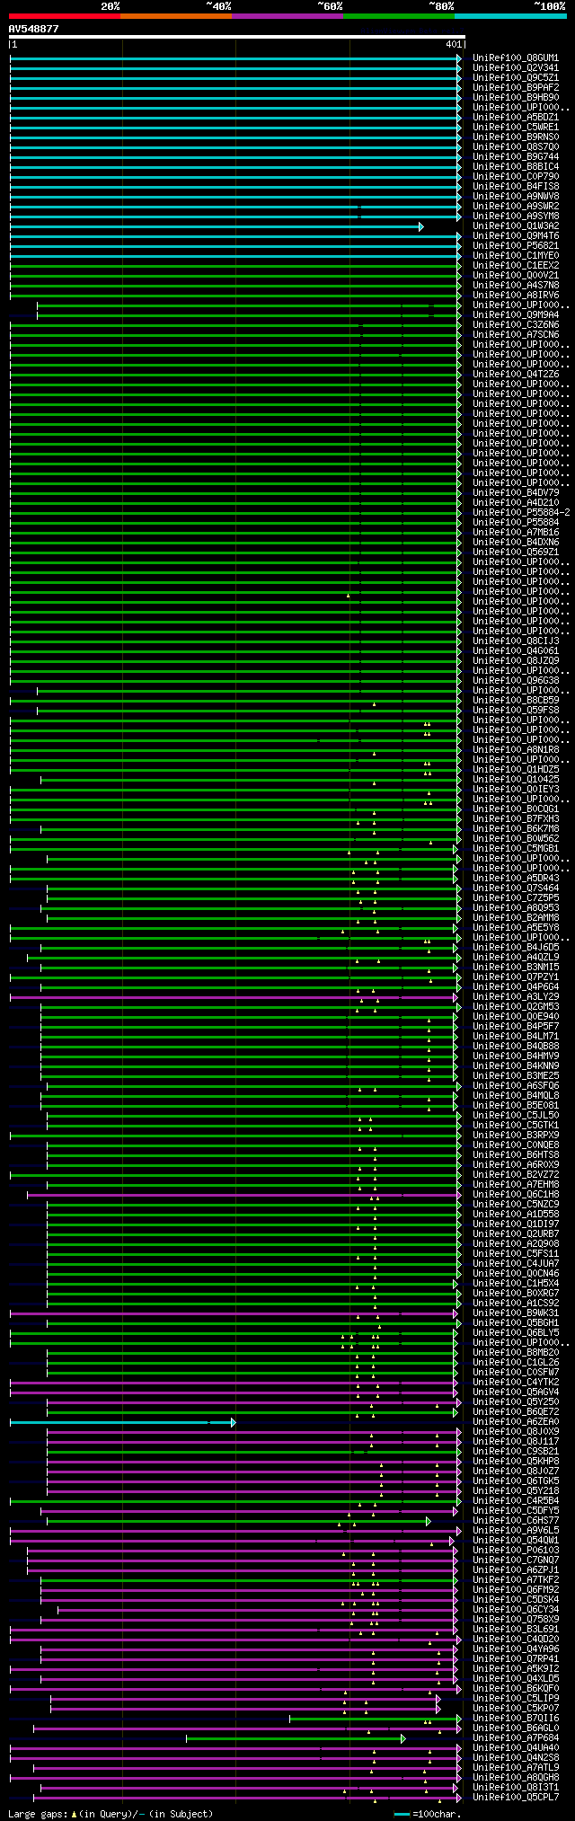Click the UniRef100_A3LY29 label
Screen dimensions: 575x1821
point(516,997)
